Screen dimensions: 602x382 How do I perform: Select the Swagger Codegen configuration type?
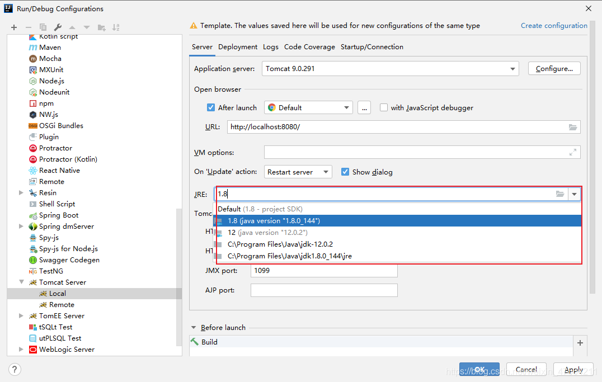pyautogui.click(x=69, y=260)
